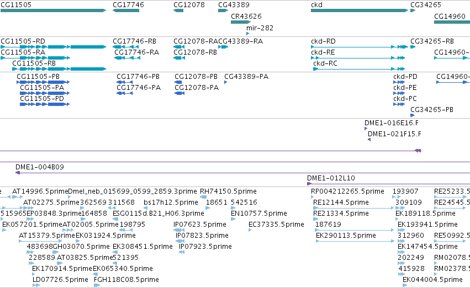Select the CG11505 gene bar
This screenshot has width=470, height=288.
click(x=53, y=10)
